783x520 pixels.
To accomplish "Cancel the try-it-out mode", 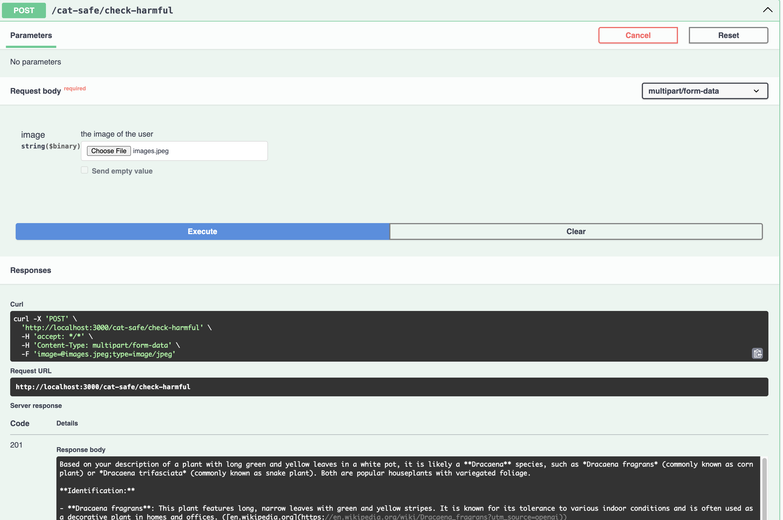I will coord(637,35).
